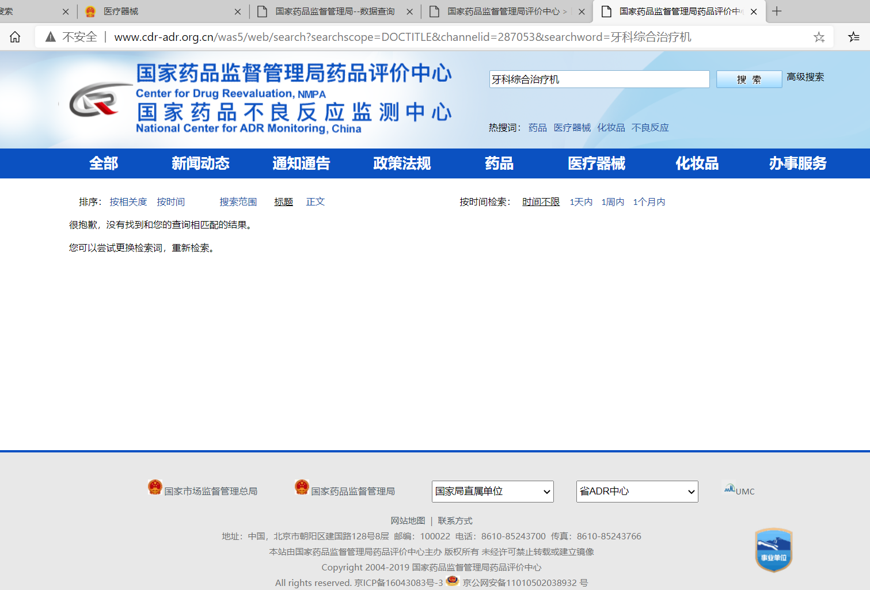
Task: Open the 药品 navigation menu item
Action: point(499,163)
